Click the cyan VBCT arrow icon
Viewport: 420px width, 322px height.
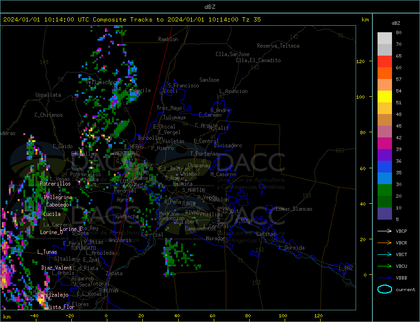(385, 254)
